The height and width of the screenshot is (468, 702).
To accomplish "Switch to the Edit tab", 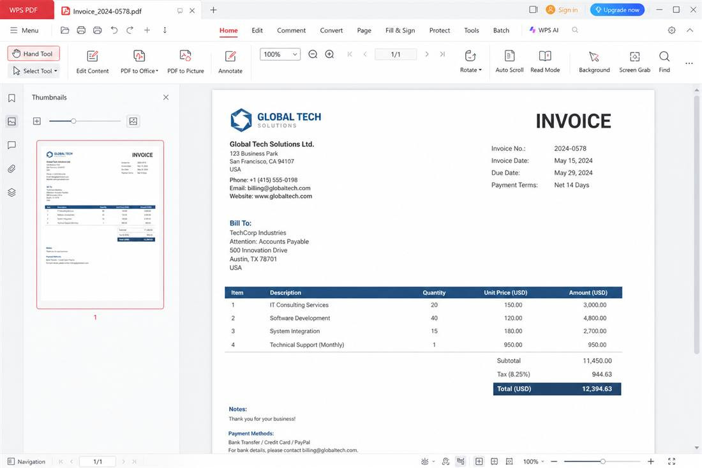I will [x=257, y=30].
